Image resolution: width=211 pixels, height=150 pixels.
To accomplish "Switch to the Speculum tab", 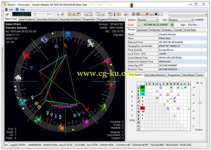I will 142,30.
